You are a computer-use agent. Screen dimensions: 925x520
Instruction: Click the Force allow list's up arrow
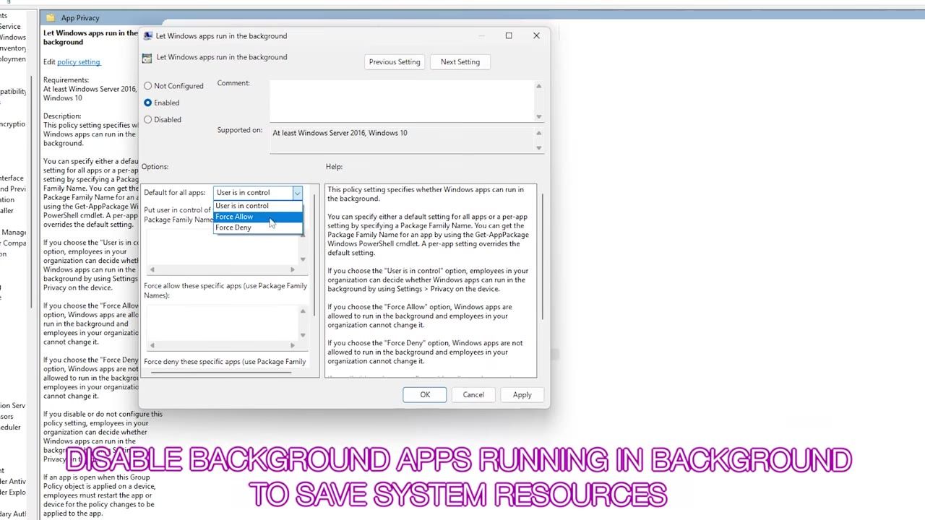tap(303, 311)
